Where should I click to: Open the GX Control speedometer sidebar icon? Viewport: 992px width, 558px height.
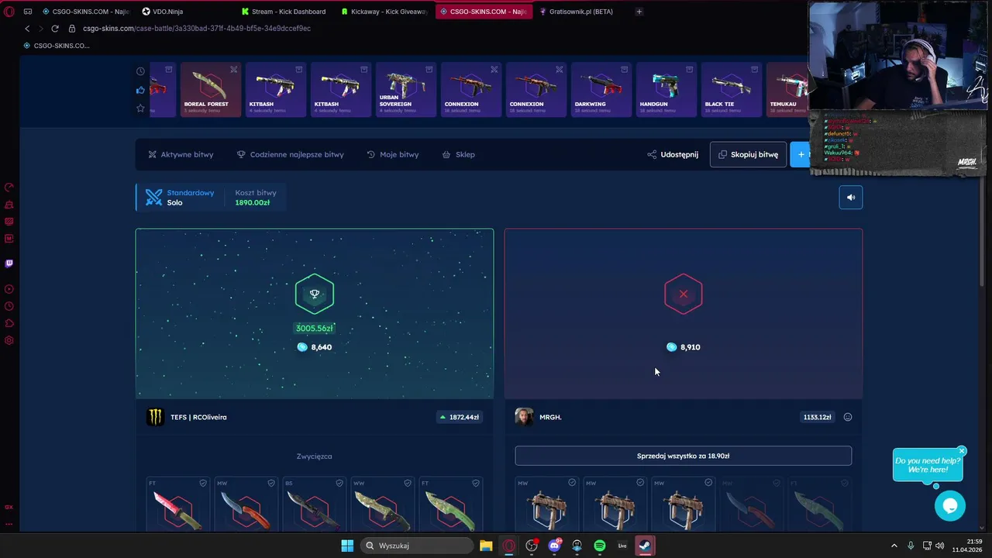pyautogui.click(x=9, y=188)
